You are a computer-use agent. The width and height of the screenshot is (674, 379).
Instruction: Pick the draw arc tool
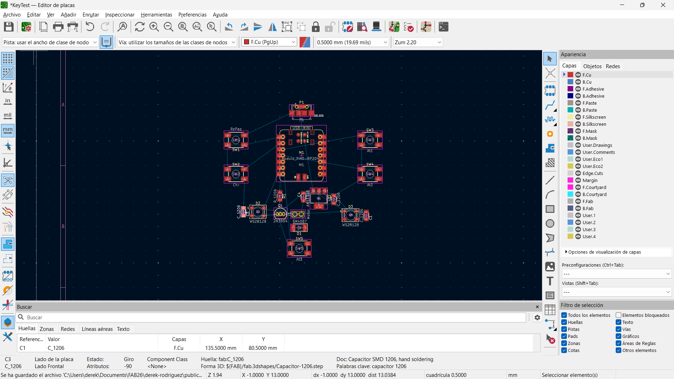pos(550,195)
